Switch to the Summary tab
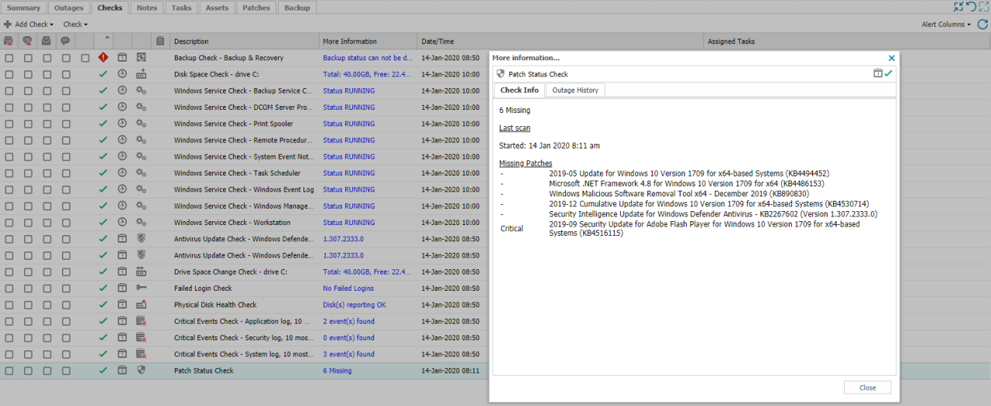The image size is (991, 406). point(23,8)
